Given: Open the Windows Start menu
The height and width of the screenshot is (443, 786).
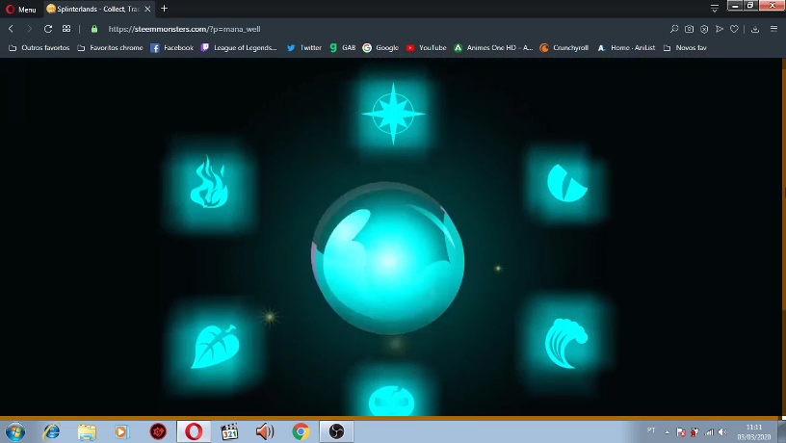Looking at the screenshot, I should [x=15, y=431].
